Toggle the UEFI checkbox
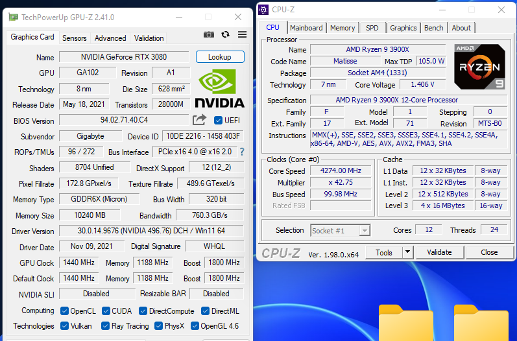 tap(218, 120)
